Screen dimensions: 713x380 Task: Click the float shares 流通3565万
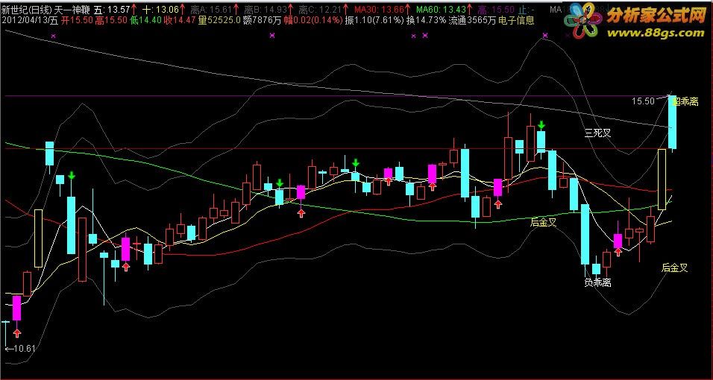pos(472,20)
